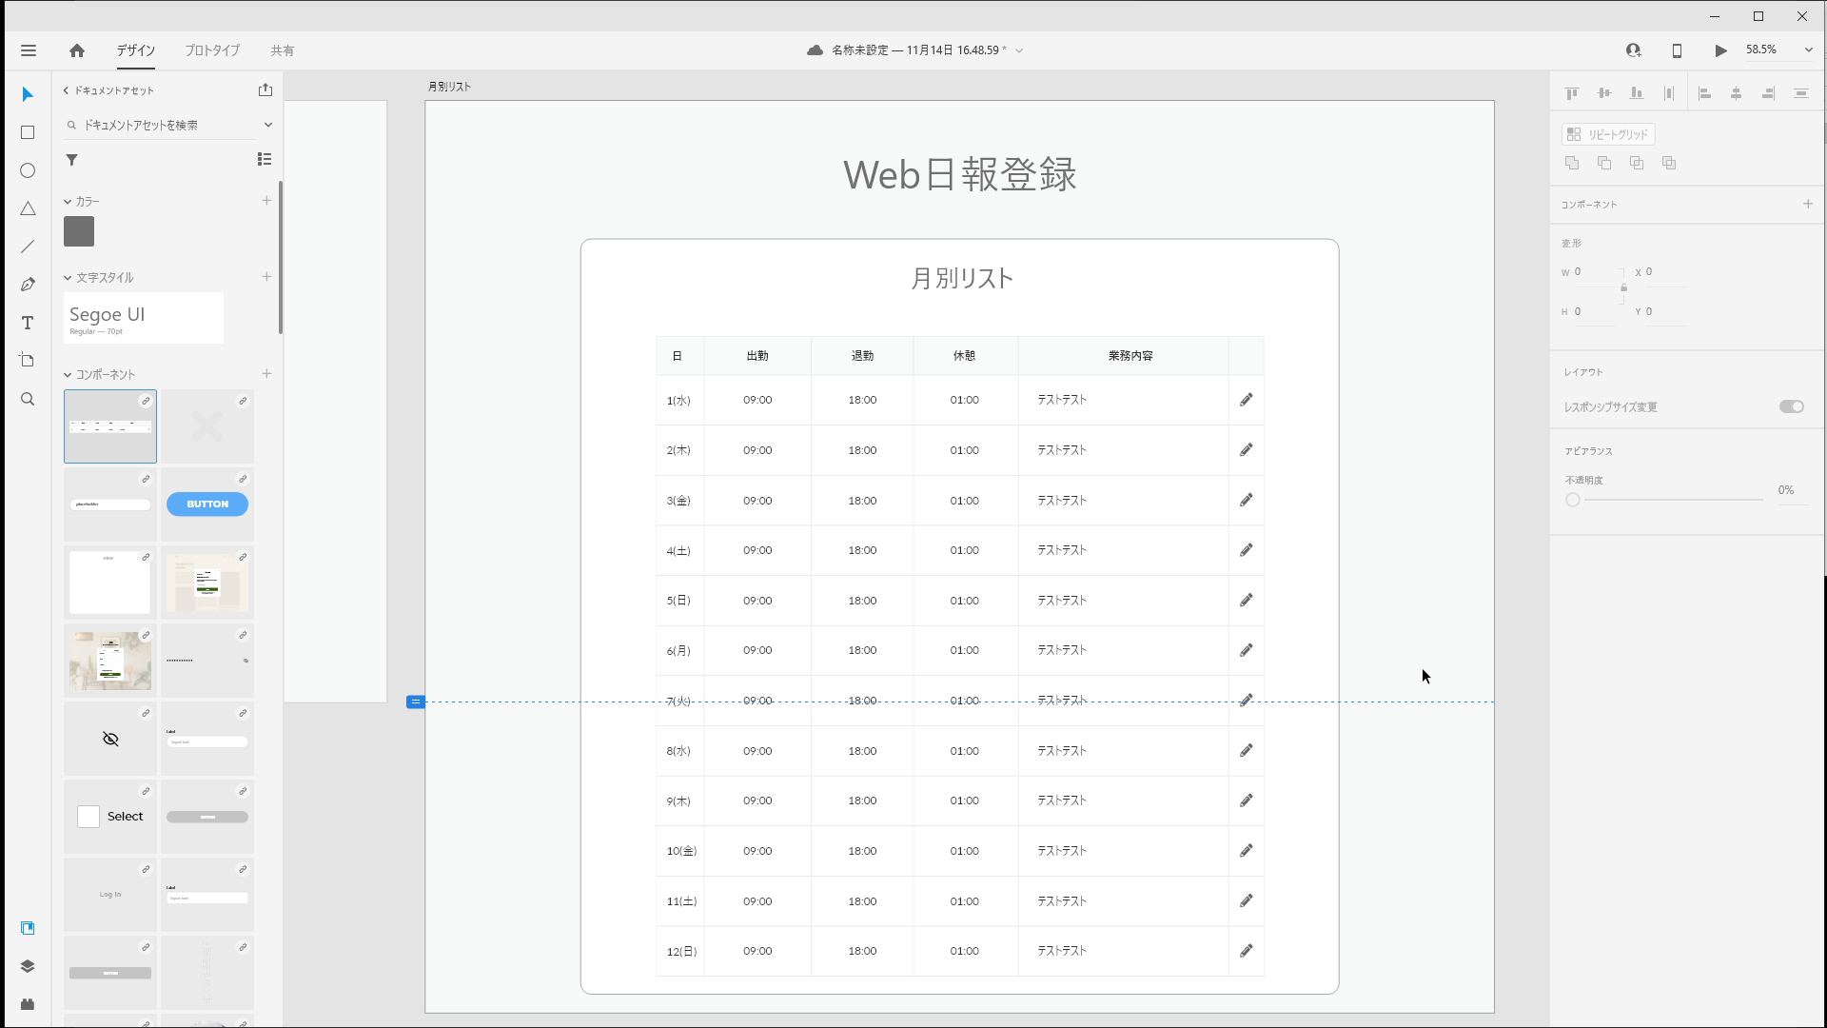Click the align top icon
This screenshot has width=1827, height=1028.
(1572, 93)
